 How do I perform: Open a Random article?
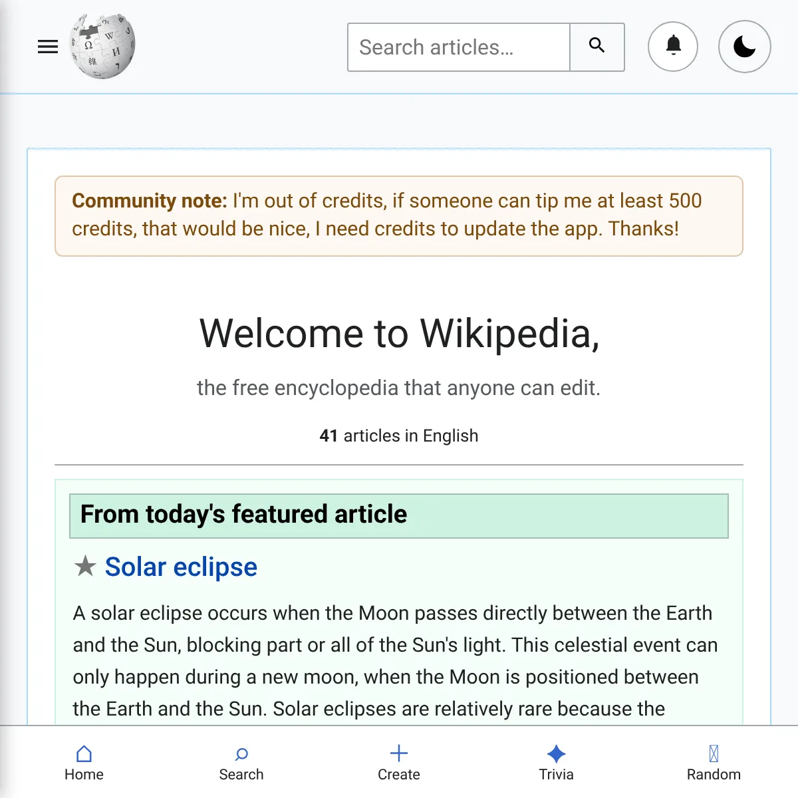point(714,763)
